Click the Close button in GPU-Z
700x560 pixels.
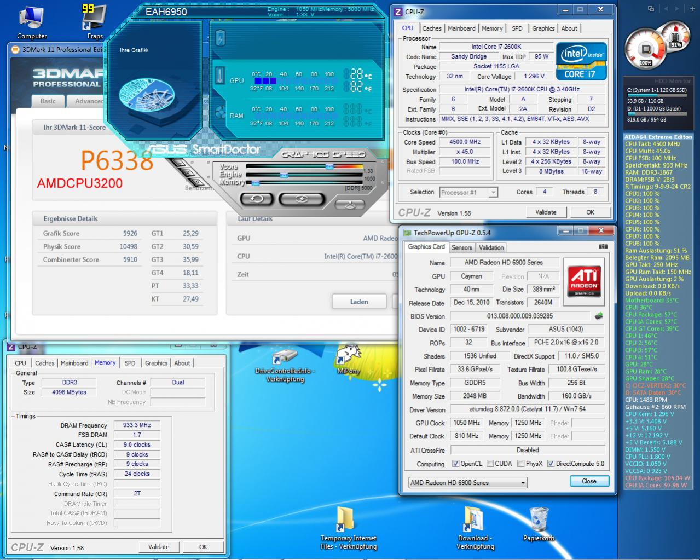pyautogui.click(x=589, y=481)
